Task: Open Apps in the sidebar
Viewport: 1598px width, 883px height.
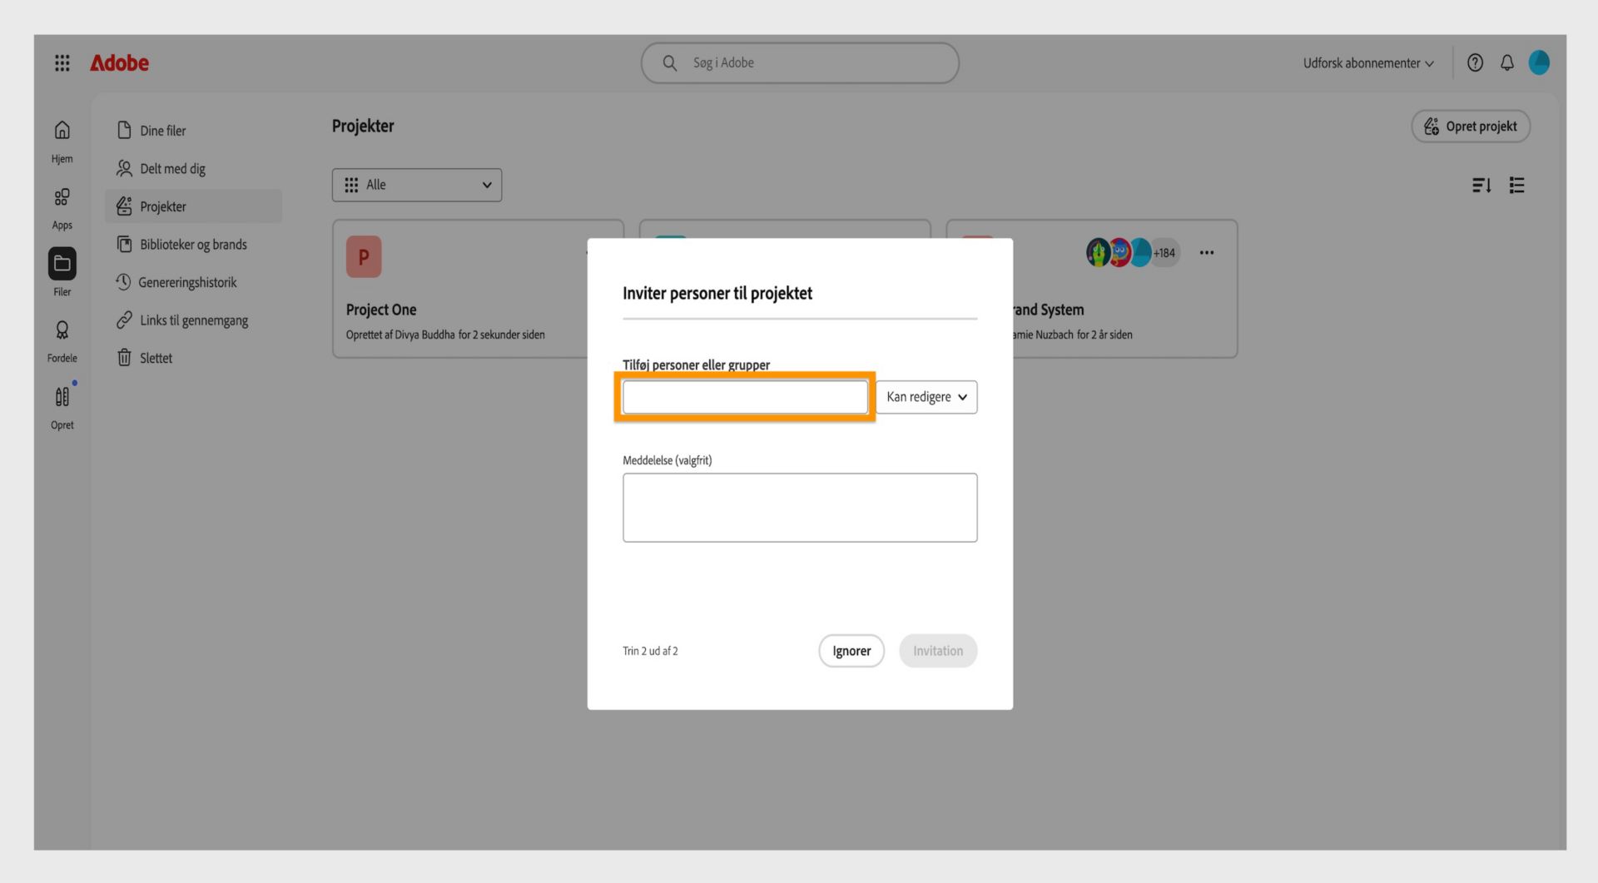Action: point(62,208)
